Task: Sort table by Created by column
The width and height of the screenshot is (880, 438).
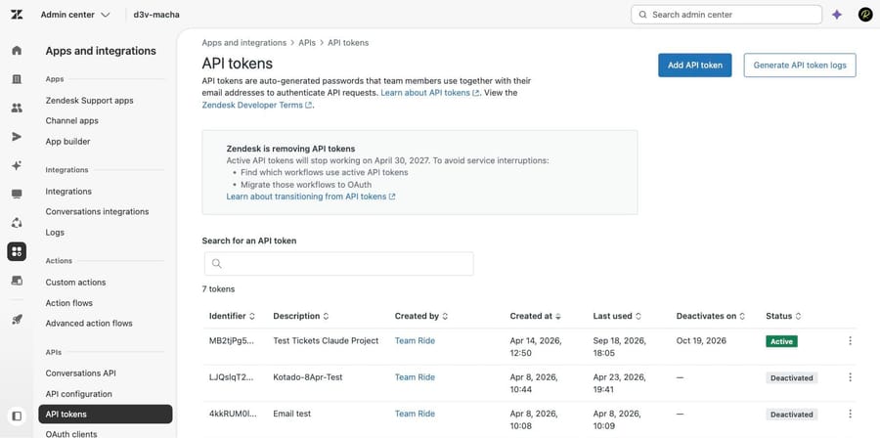Action: coord(421,317)
